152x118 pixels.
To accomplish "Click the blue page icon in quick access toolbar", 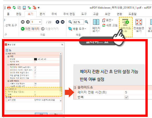I will coord(24,8).
